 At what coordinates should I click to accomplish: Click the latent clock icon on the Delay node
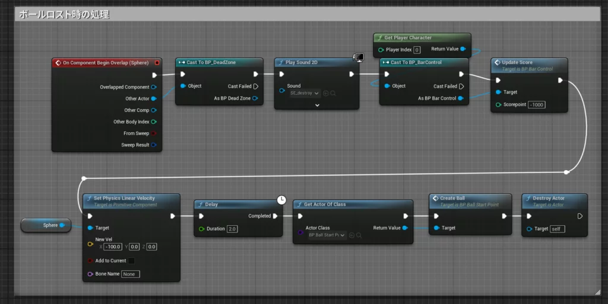point(281,200)
